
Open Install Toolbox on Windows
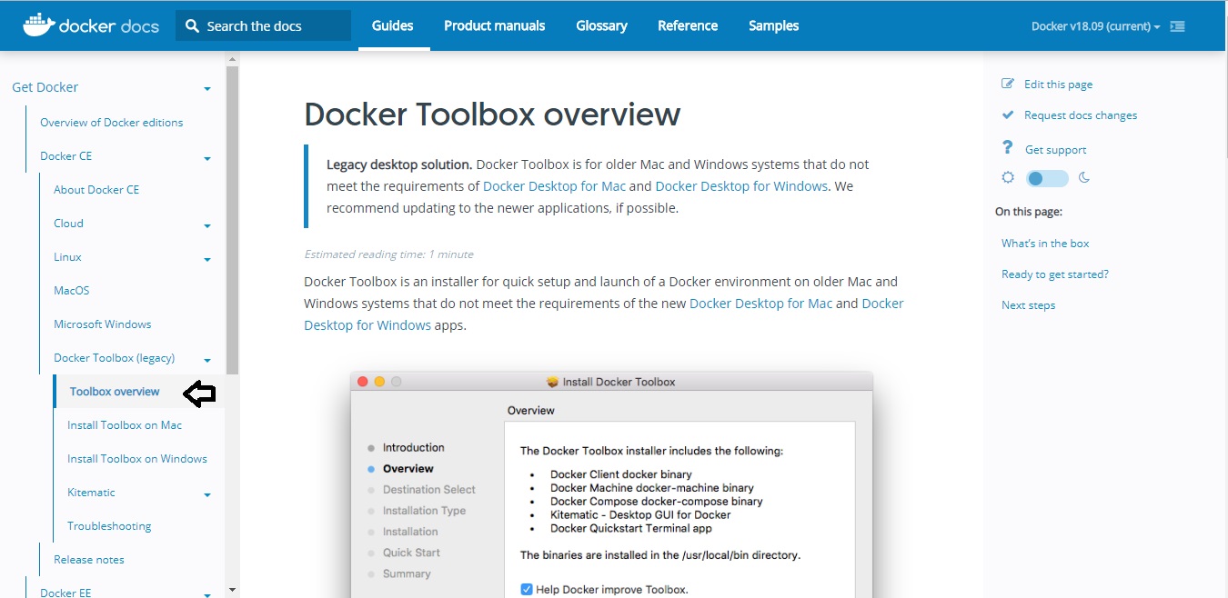[137, 458]
